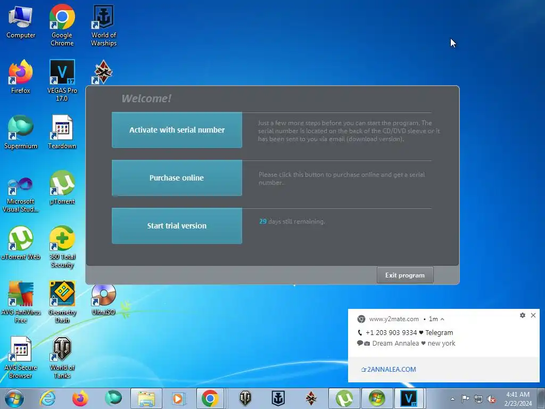545x409 pixels.
Task: Click Activate with serial number button
Action: click(x=177, y=130)
